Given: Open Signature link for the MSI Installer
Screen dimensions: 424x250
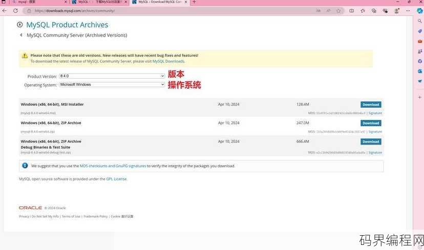Looking at the screenshot, I should click(375, 113).
